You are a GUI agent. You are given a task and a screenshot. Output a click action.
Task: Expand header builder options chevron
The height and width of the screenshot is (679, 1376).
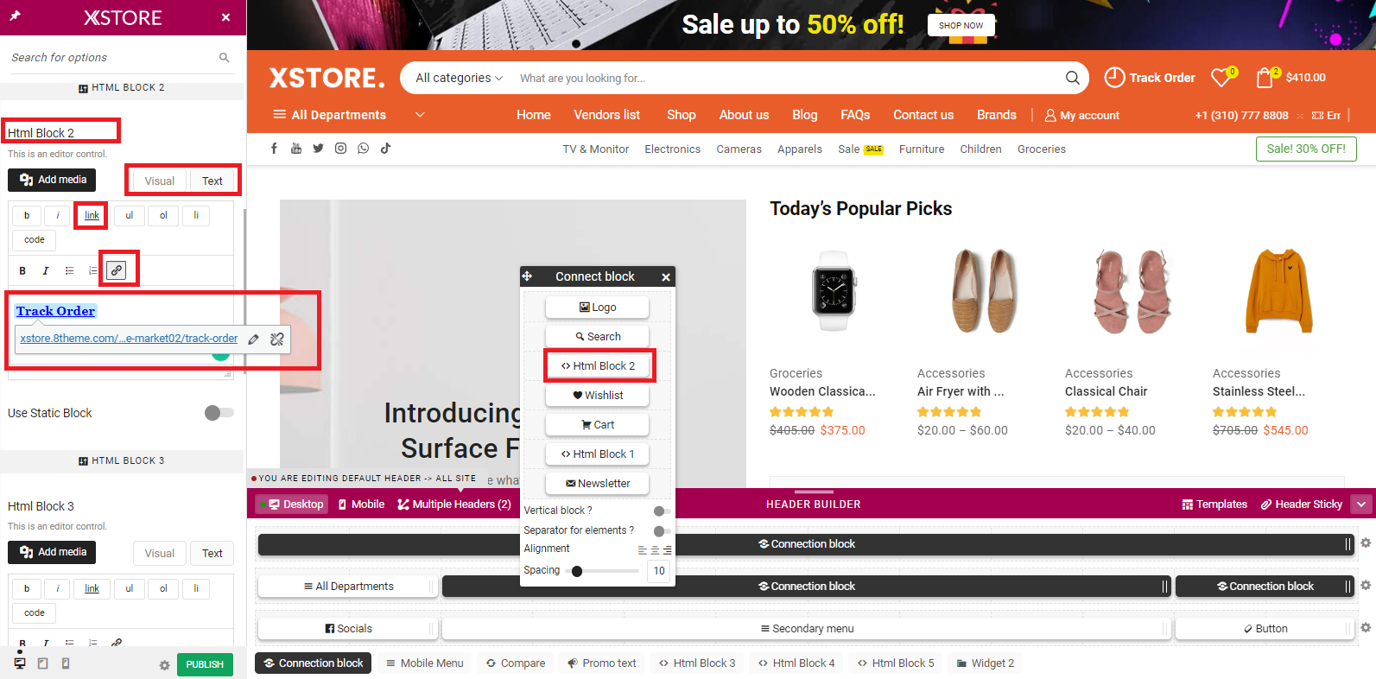tap(1361, 504)
